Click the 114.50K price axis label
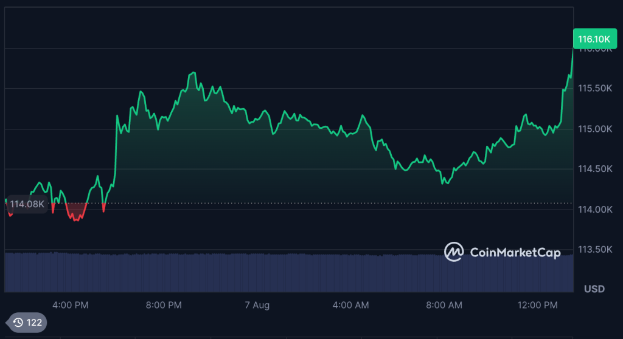The image size is (623, 339). click(x=594, y=169)
